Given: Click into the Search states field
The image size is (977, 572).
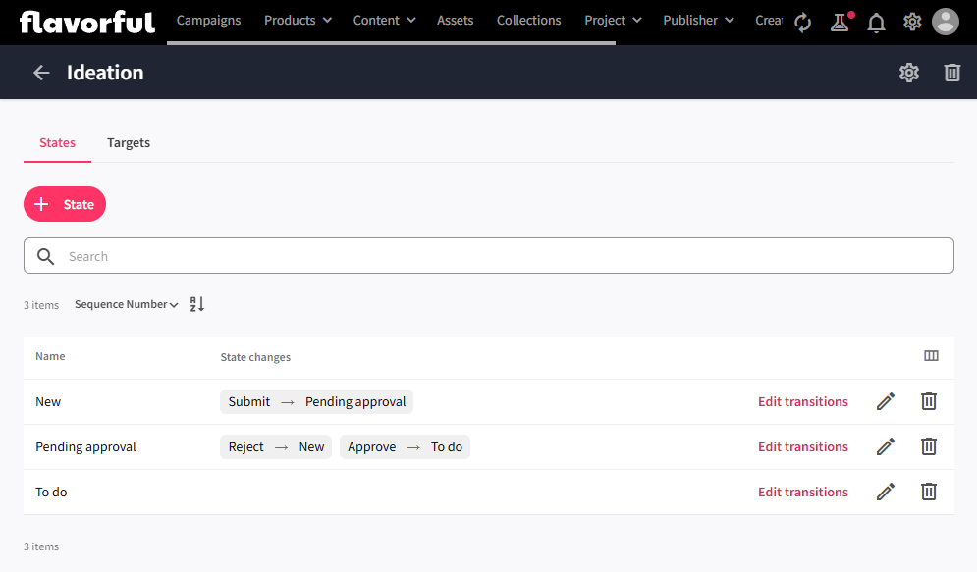Looking at the screenshot, I should coord(489,256).
